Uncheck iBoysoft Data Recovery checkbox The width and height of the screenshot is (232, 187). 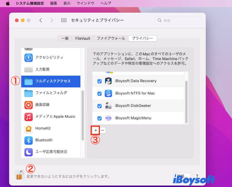[x=99, y=81]
